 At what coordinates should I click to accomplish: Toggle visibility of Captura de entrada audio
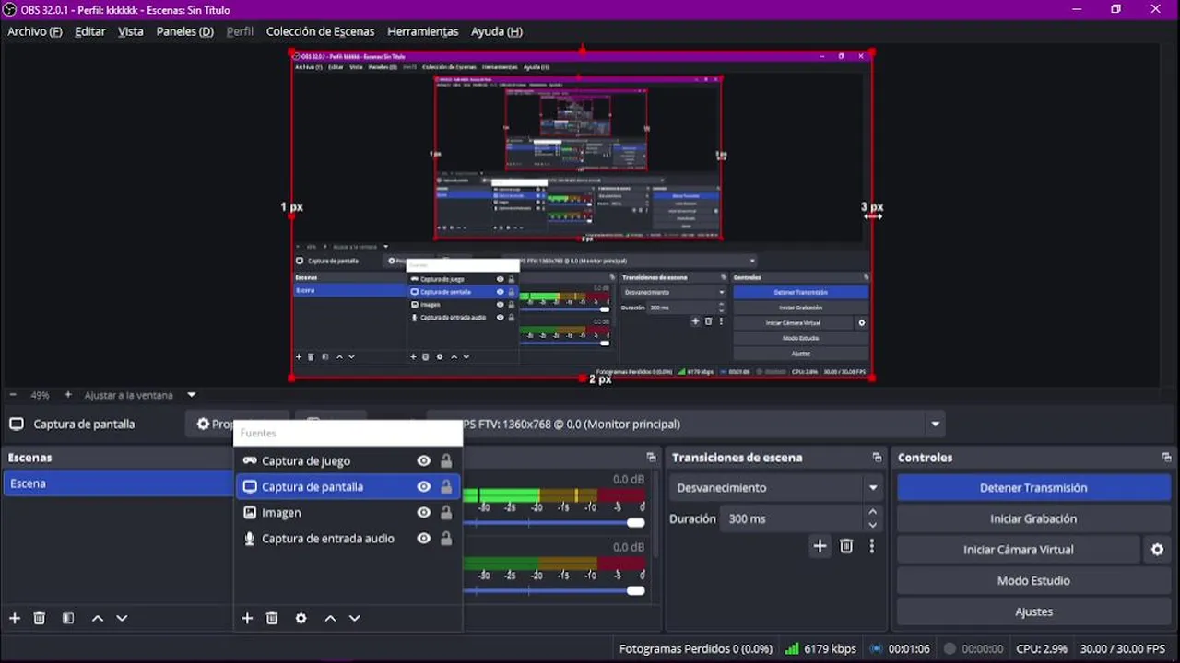coord(424,539)
